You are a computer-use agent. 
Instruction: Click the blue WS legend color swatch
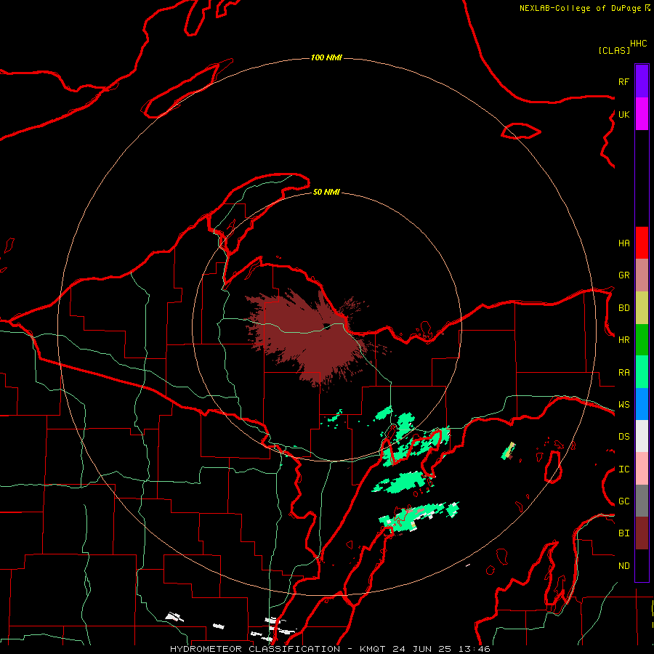click(x=642, y=404)
